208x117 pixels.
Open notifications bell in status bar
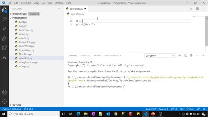coord(204,109)
